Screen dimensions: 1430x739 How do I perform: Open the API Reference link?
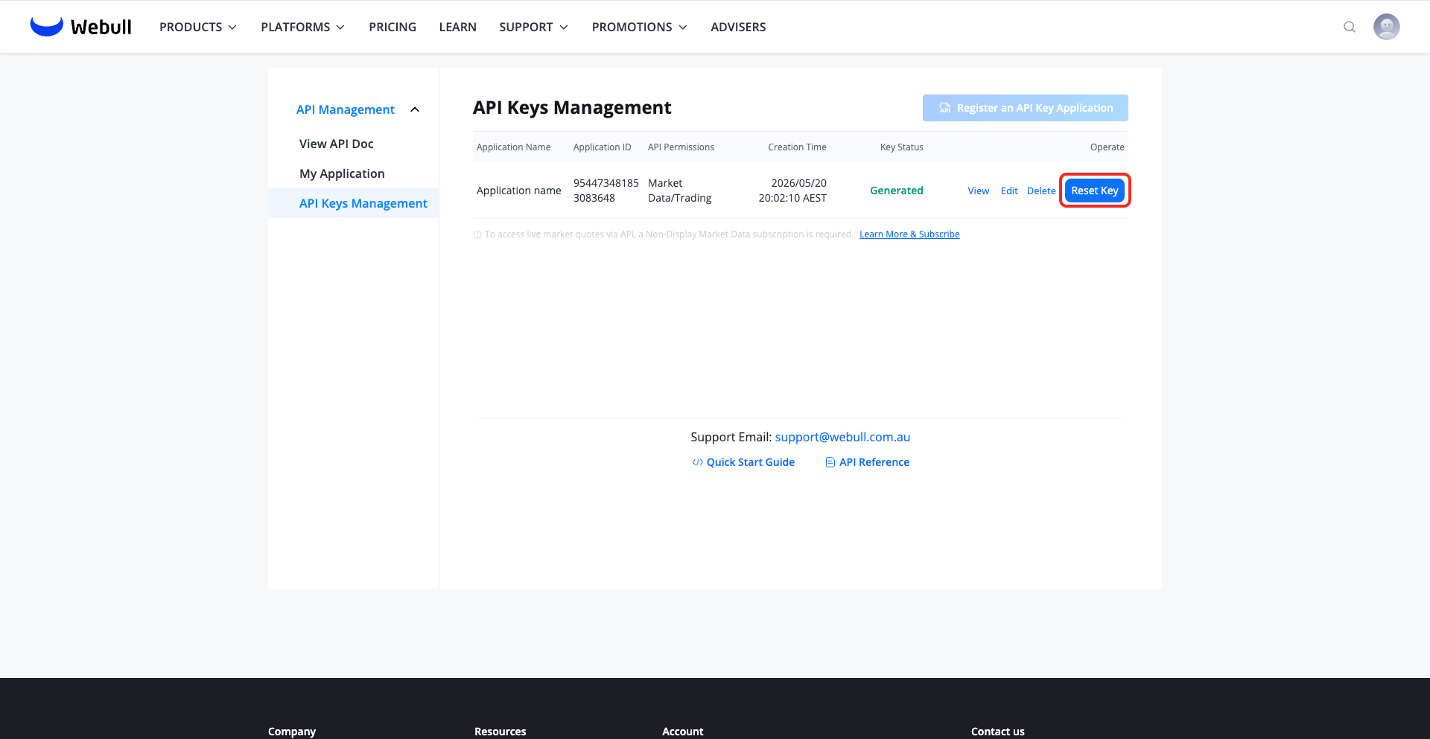tap(874, 462)
